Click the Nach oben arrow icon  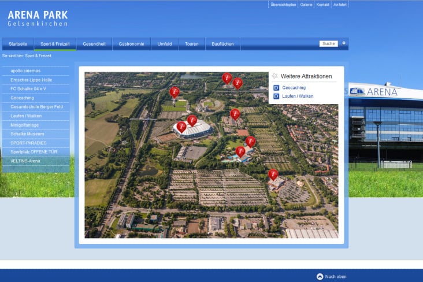click(x=320, y=277)
